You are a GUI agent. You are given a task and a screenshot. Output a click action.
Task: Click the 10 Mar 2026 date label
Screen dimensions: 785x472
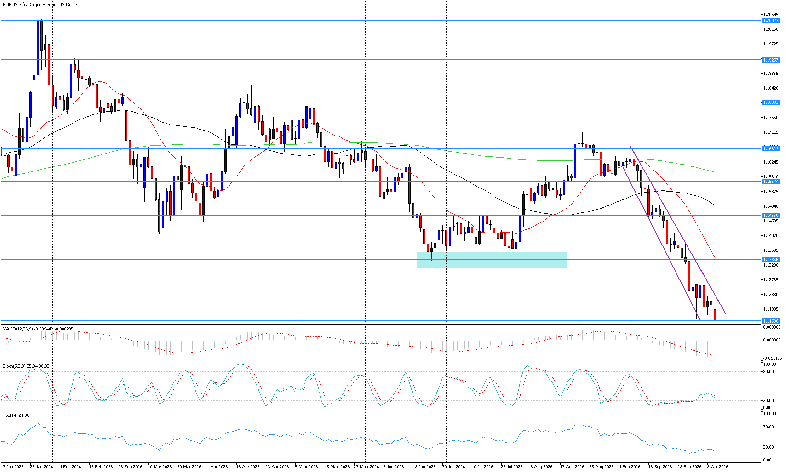click(x=160, y=467)
